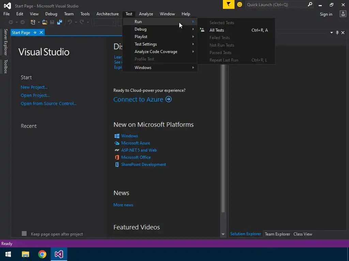Select All Tests in the Run submenu
Image resolution: width=349 pixels, height=261 pixels.
coord(236,30)
